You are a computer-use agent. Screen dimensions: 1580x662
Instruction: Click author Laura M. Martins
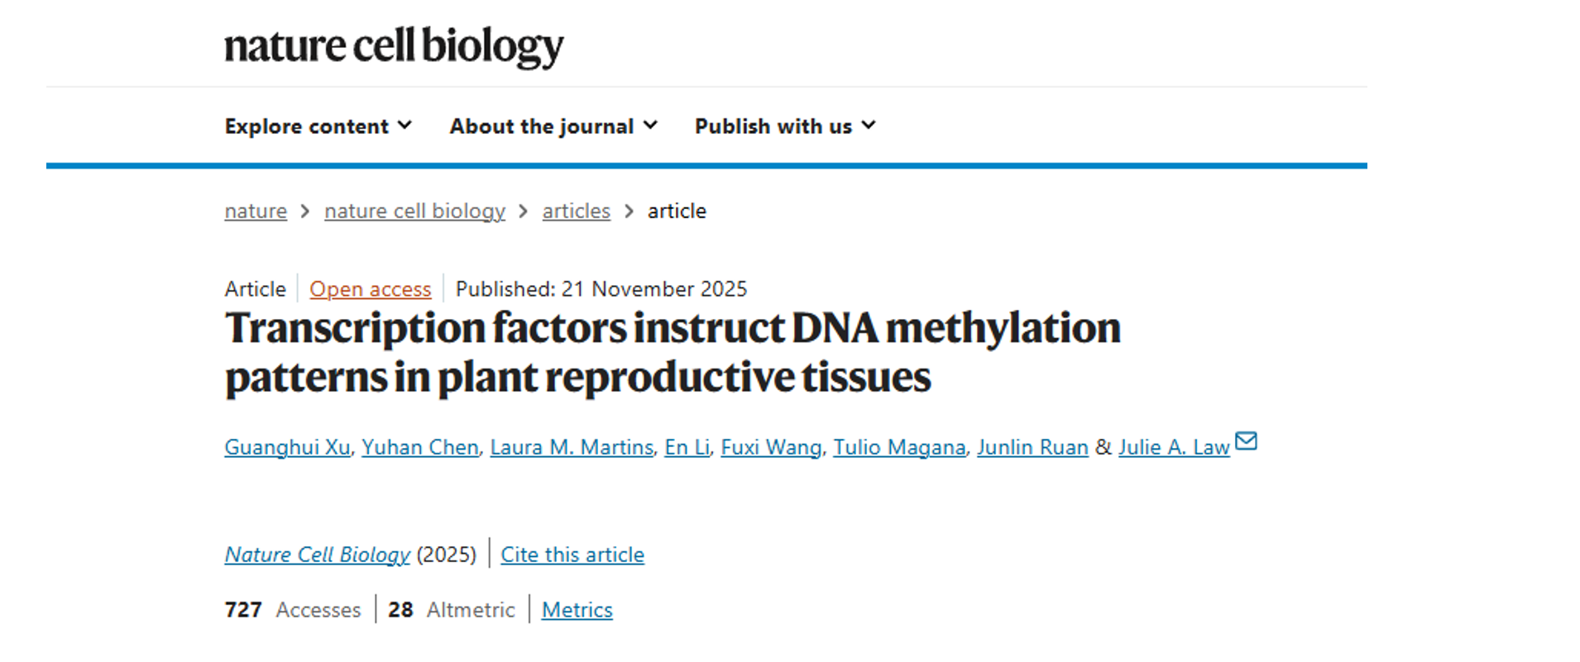point(571,447)
